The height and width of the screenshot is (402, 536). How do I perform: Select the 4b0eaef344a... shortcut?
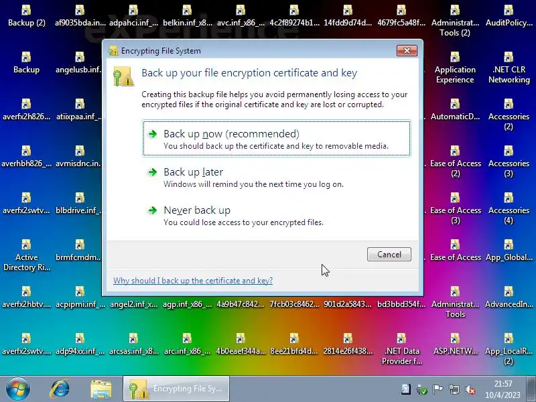point(241,344)
